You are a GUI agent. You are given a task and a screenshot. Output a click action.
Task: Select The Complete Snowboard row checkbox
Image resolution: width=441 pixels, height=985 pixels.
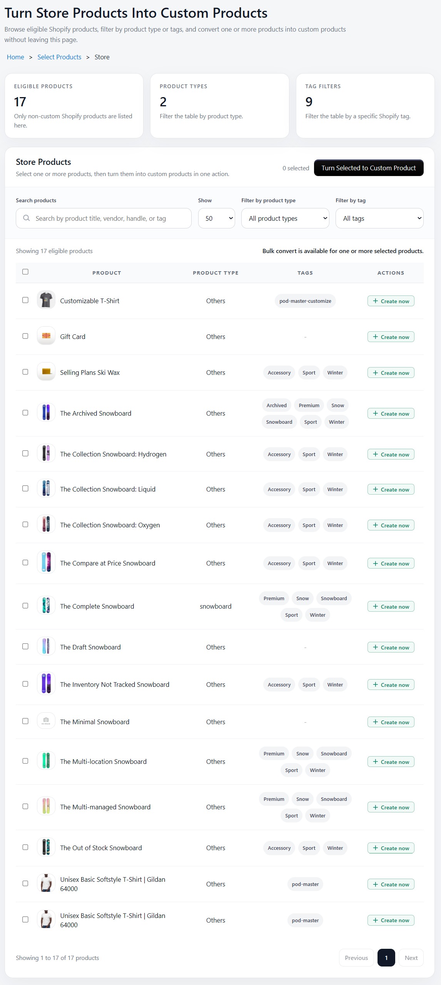coord(25,606)
